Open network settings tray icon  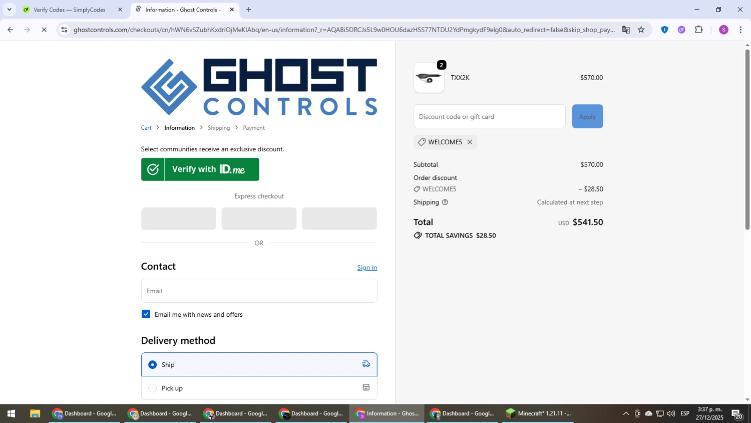pyautogui.click(x=660, y=413)
